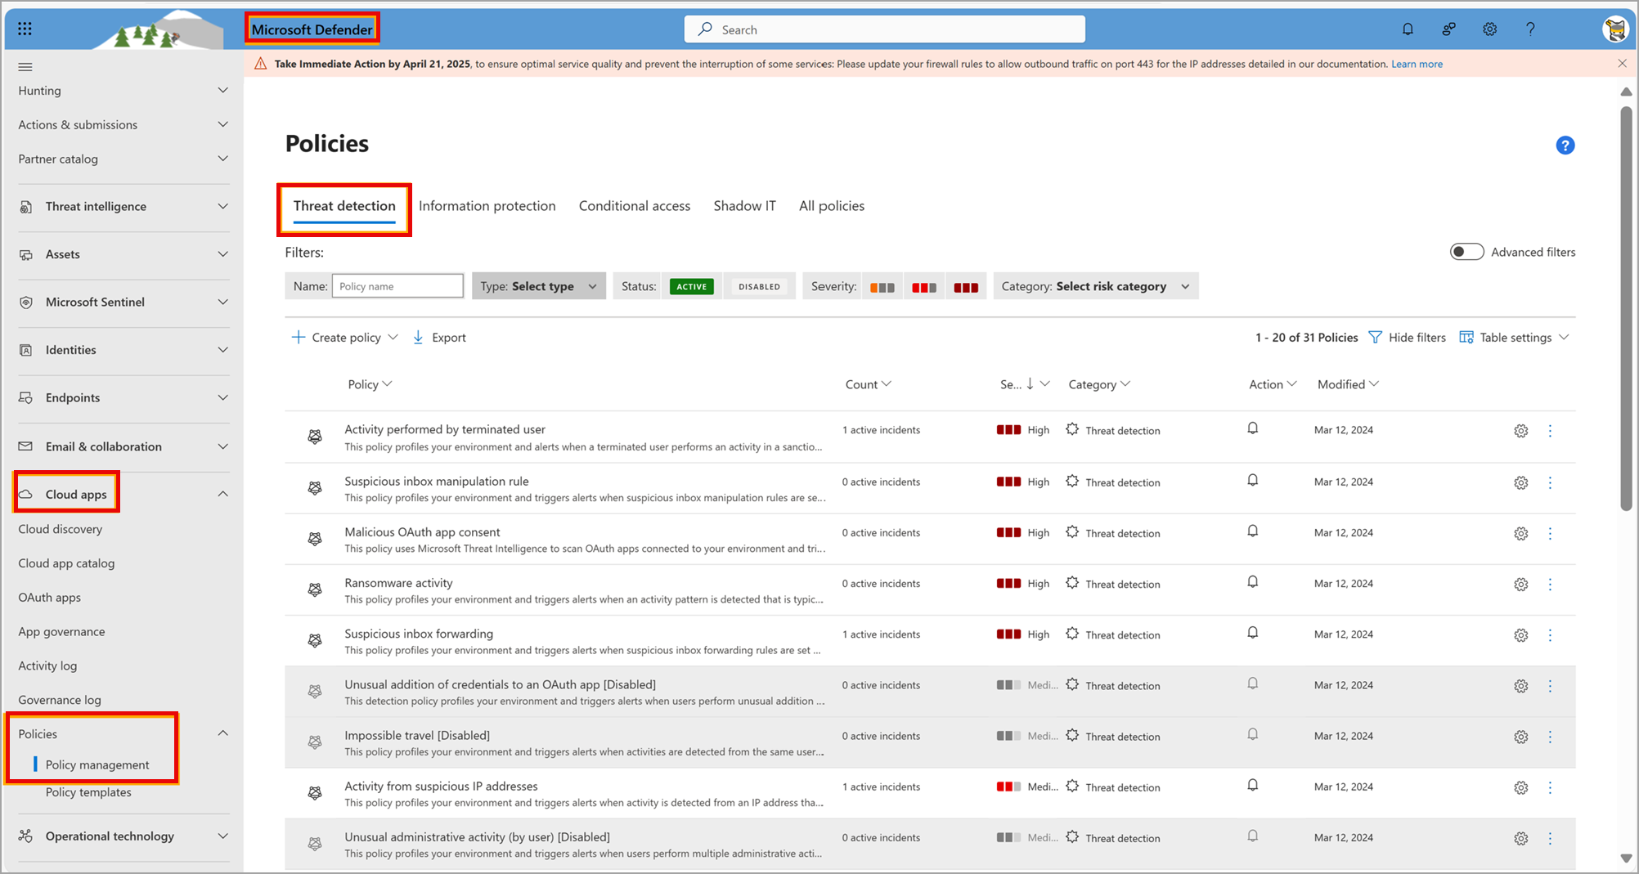The image size is (1639, 874).
Task: Collapse the Cloud apps section chevron
Action: [x=222, y=494]
